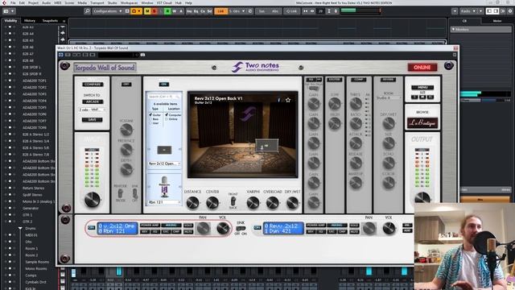This screenshot has width=515, height=290.
Task: Toggle the Bass type checkbox
Action: pyautogui.click(x=150, y=118)
